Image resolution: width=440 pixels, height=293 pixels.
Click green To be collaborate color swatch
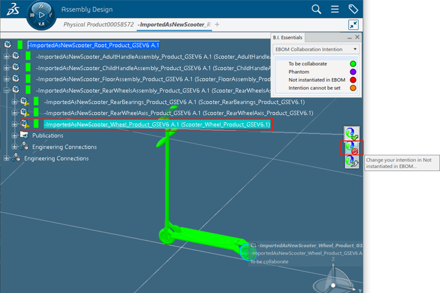353,64
